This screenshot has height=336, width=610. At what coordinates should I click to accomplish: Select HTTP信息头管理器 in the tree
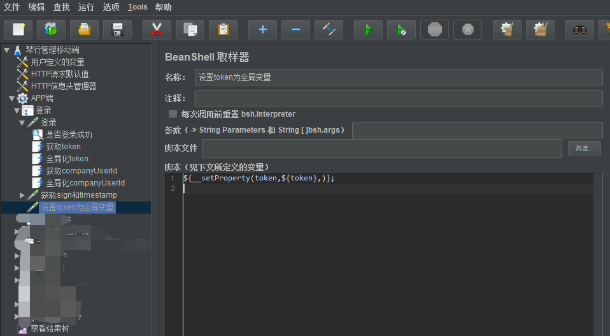(64, 87)
